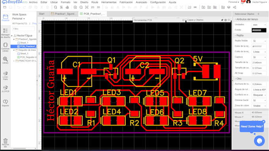Click the Anchura de ruta 0.254mm field

coord(259,84)
